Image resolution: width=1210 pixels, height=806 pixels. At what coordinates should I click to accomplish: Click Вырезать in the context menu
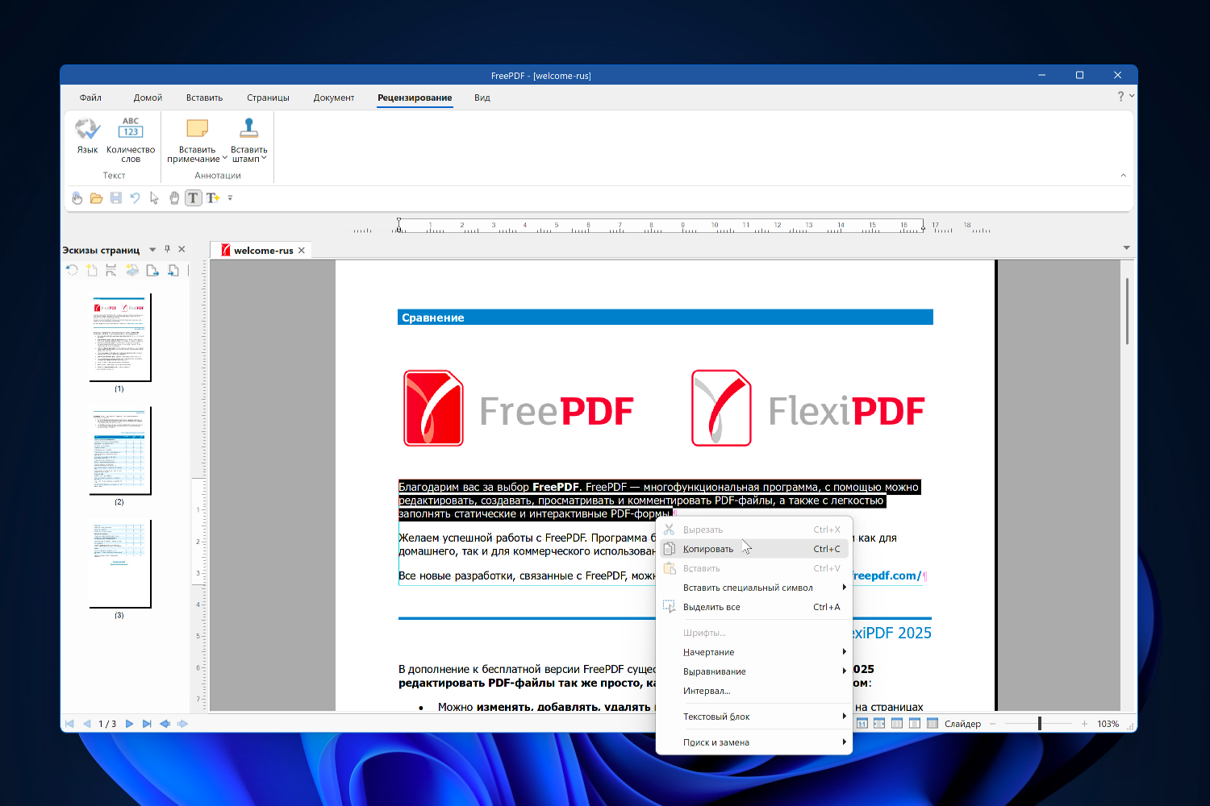754,530
